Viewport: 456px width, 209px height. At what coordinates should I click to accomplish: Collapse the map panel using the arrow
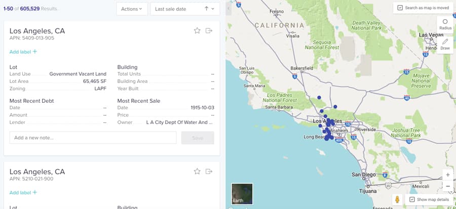coord(229,8)
